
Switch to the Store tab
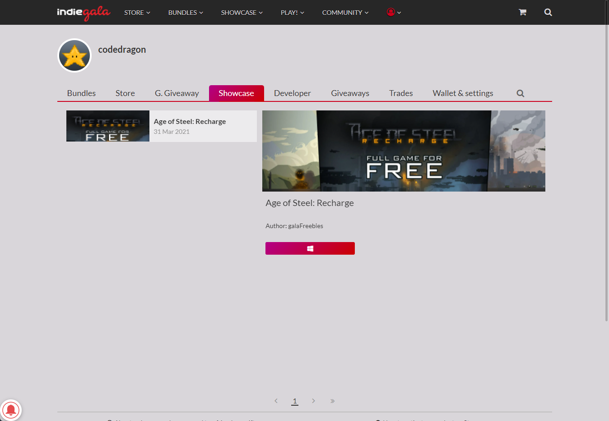[125, 93]
